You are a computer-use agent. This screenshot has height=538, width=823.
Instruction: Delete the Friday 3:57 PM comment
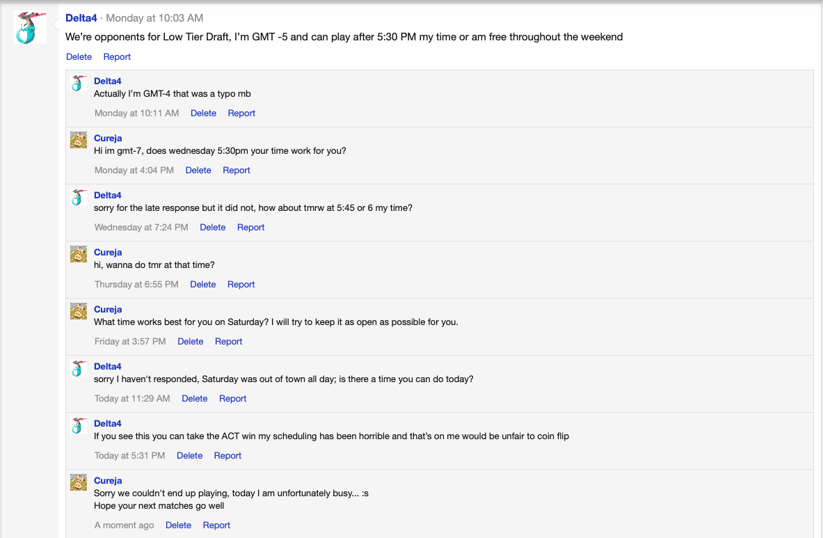[x=190, y=342]
